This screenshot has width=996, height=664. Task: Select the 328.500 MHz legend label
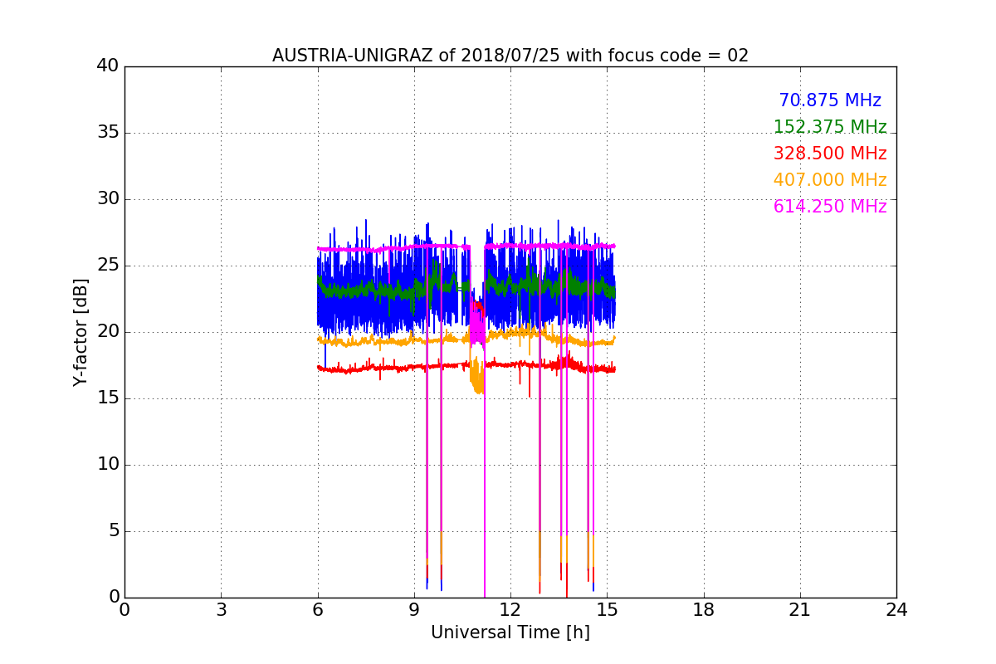coord(830,154)
